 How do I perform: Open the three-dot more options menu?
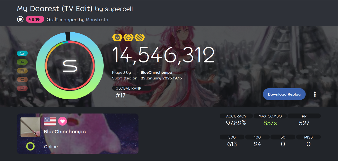pos(315,94)
